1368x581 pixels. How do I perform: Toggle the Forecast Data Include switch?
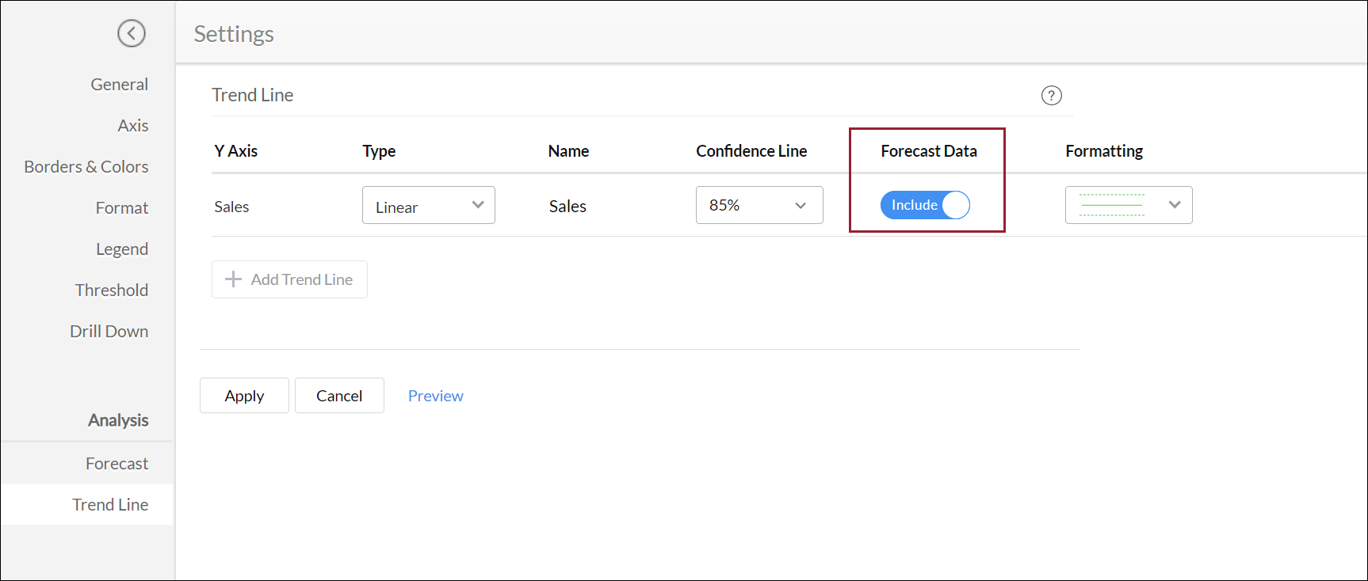[x=925, y=205]
